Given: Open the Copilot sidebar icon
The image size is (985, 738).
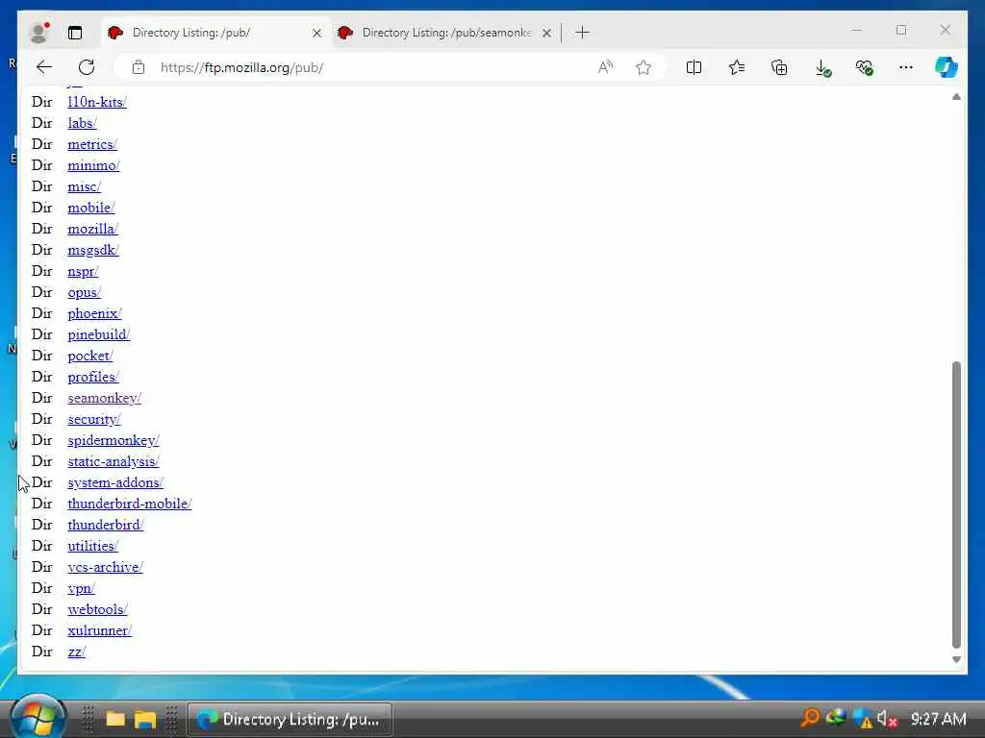Looking at the screenshot, I should (947, 67).
